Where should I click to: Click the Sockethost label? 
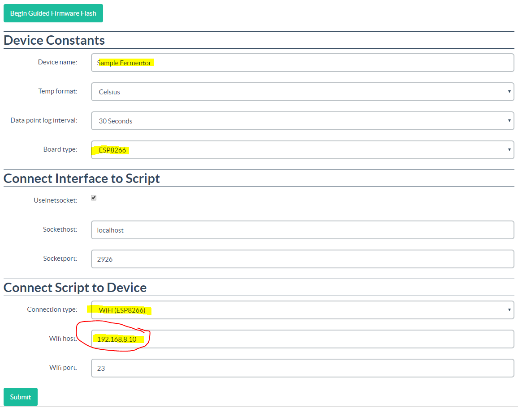60,229
